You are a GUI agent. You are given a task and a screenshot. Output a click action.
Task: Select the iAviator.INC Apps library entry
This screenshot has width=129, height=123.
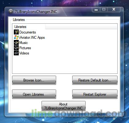coord(32,38)
